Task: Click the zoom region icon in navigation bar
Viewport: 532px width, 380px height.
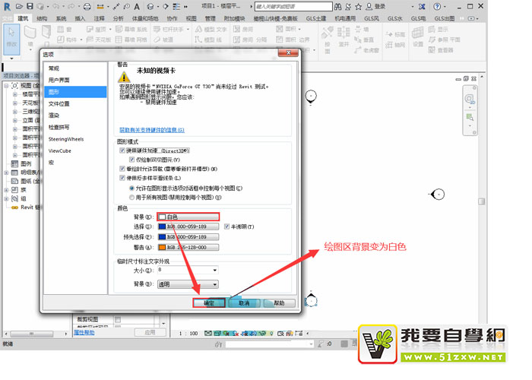Action: [x=470, y=117]
